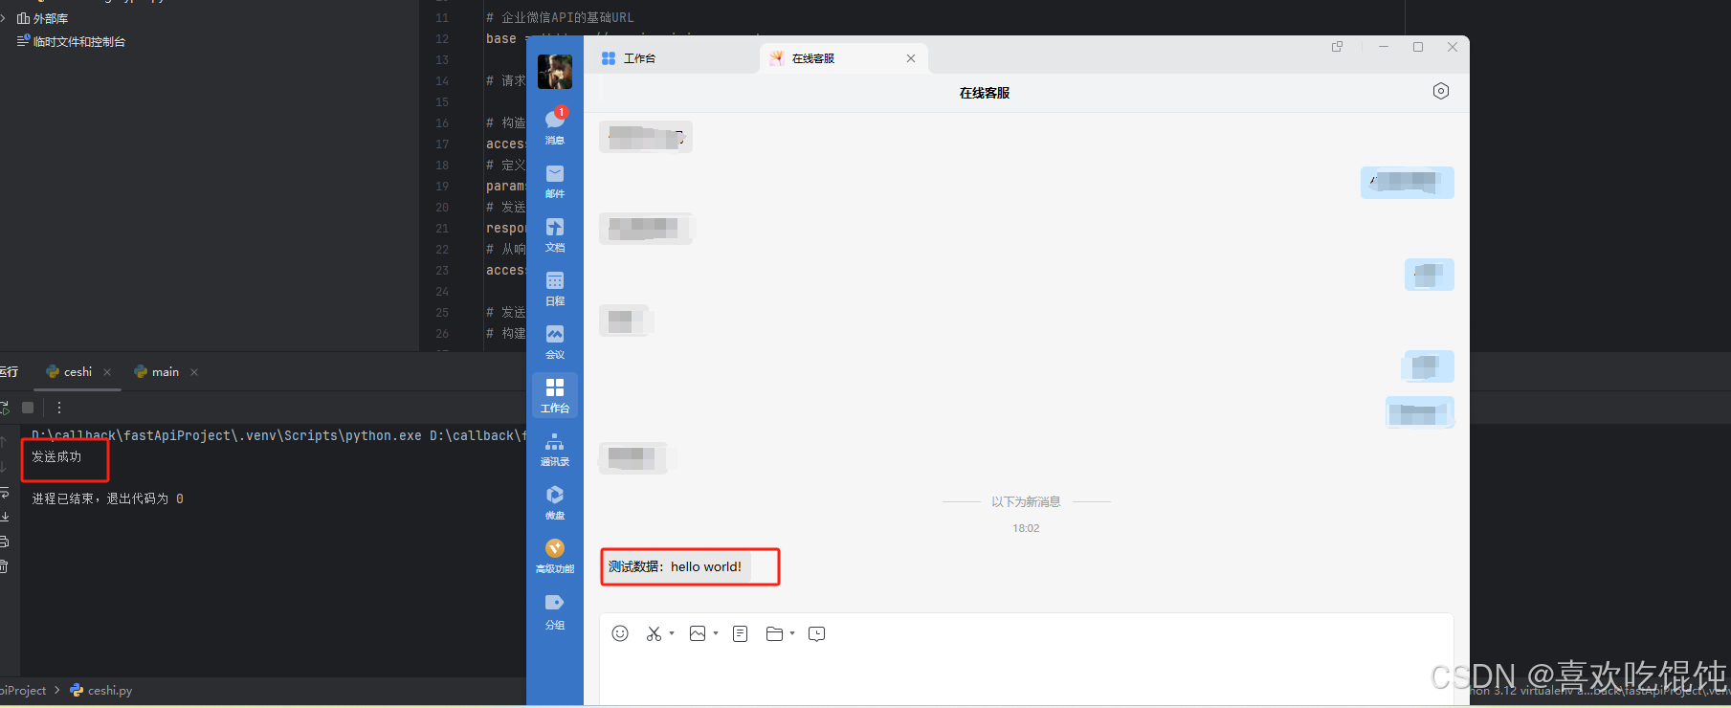Image resolution: width=1731 pixels, height=708 pixels.
Task: Click the message input field in 在线客服 chat
Action: point(1027,677)
